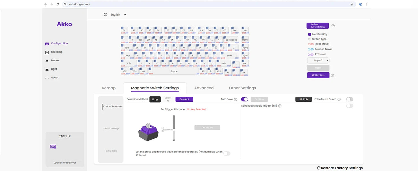This screenshot has width=418, height=171.
Task: Switch to the Advanced tab
Action: click(204, 88)
